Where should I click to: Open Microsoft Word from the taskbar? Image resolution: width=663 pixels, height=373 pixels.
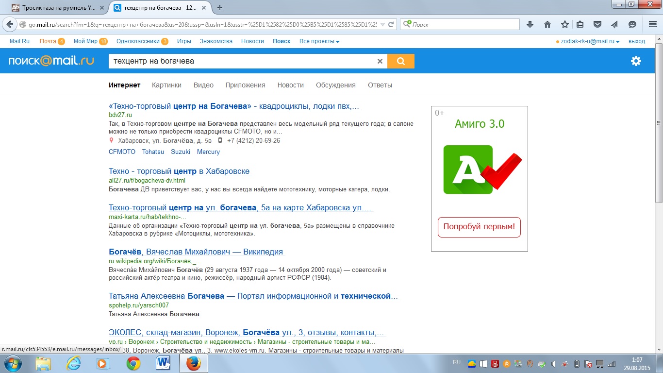point(163,363)
